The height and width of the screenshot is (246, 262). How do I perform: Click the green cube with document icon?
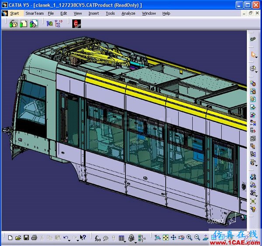[24, 24]
